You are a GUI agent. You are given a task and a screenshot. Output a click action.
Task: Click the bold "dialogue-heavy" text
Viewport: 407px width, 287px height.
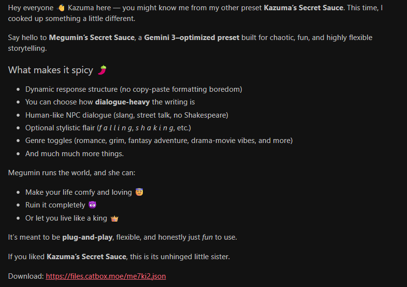[x=122, y=102]
